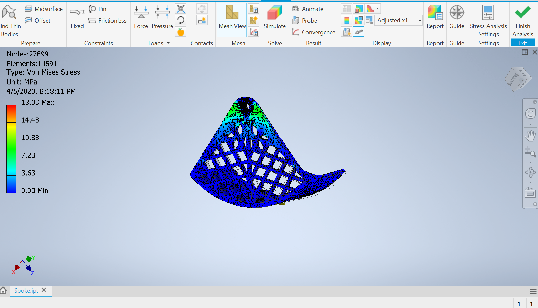Click the Type: Von Mises Stress label

point(43,72)
